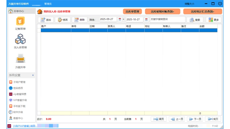Click the vip套餐续费 icon
230x129 pixels.
point(11,94)
